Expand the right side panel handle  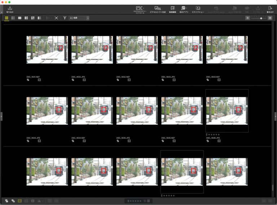point(276,116)
